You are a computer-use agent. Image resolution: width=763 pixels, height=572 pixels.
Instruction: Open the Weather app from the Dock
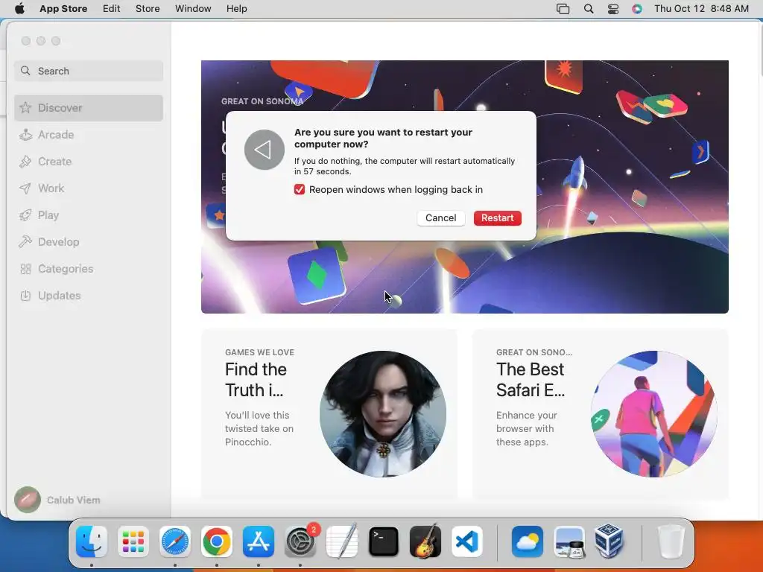click(528, 541)
